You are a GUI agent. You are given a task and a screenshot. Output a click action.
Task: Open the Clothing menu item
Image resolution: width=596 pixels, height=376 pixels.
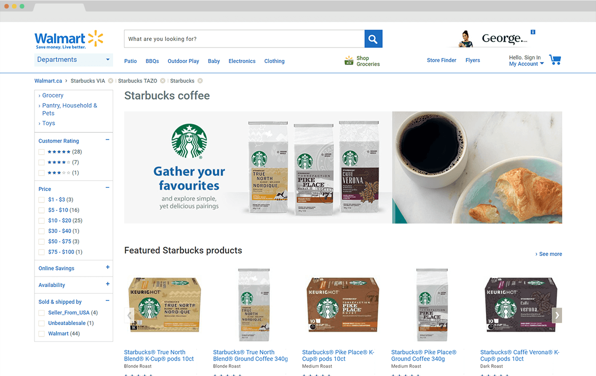[274, 61]
